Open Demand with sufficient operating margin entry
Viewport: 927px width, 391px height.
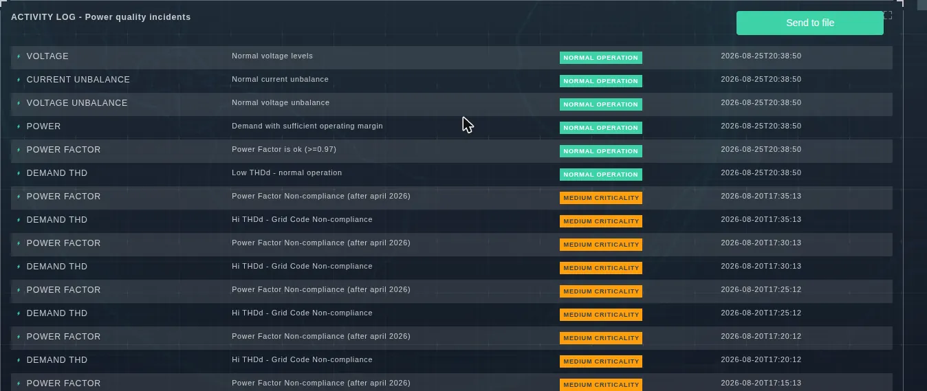(307, 126)
